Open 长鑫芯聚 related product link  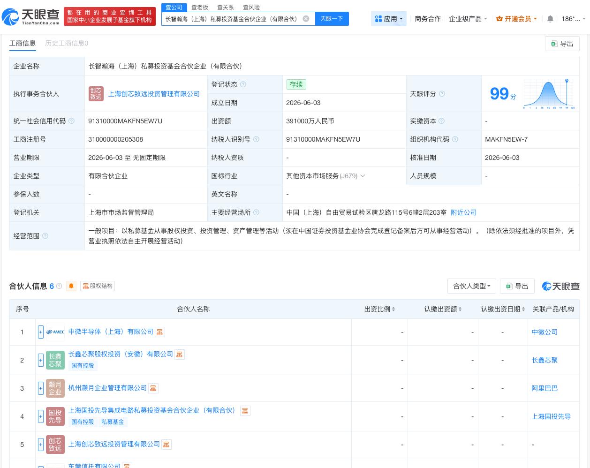click(545, 360)
